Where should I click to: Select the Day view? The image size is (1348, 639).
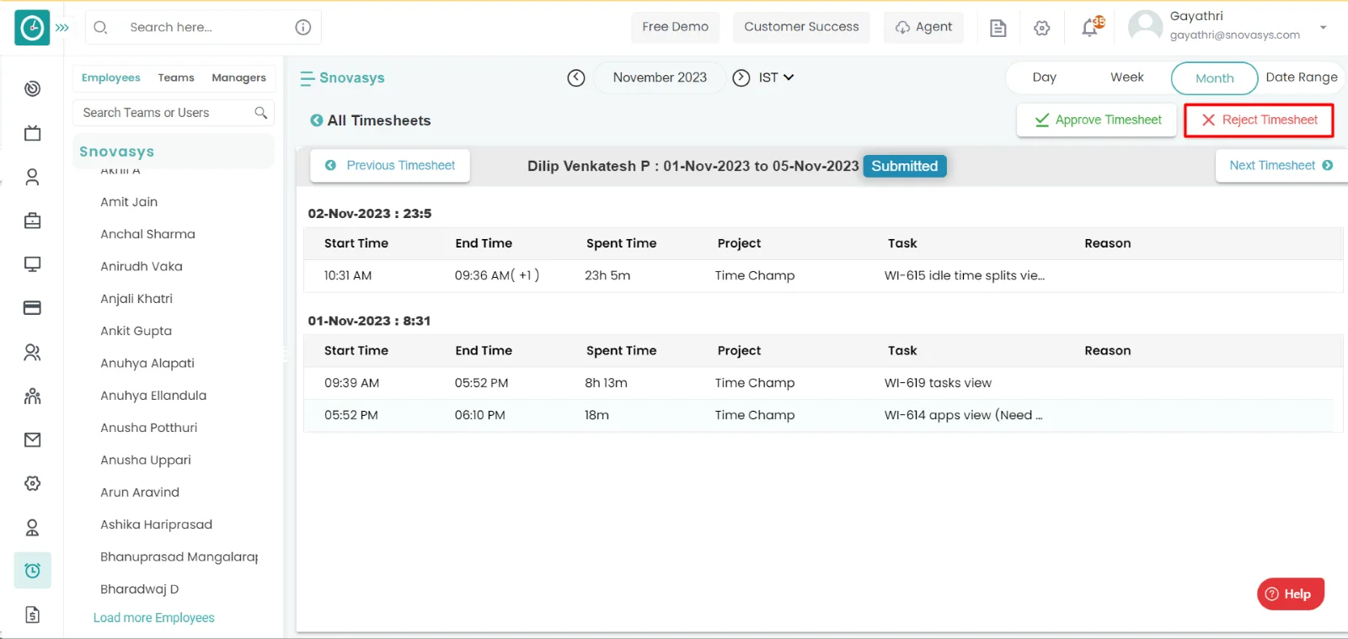click(x=1045, y=77)
